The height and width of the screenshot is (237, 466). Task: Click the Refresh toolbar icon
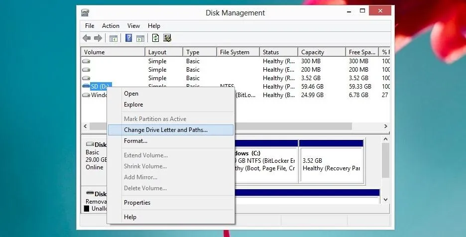point(155,38)
